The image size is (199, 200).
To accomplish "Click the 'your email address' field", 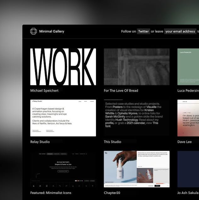I will [x=180, y=31].
